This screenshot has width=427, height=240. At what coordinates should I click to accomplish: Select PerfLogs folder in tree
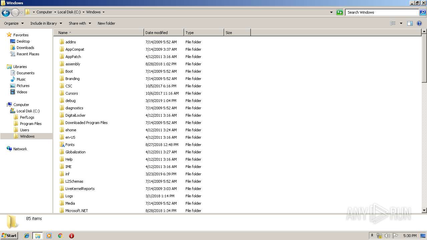[27, 117]
